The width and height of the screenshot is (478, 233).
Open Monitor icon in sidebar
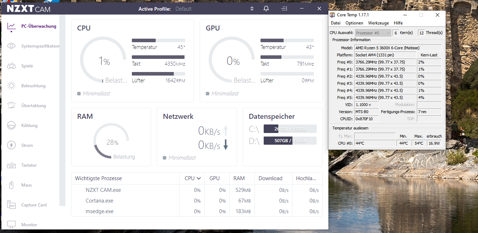pos(11,224)
